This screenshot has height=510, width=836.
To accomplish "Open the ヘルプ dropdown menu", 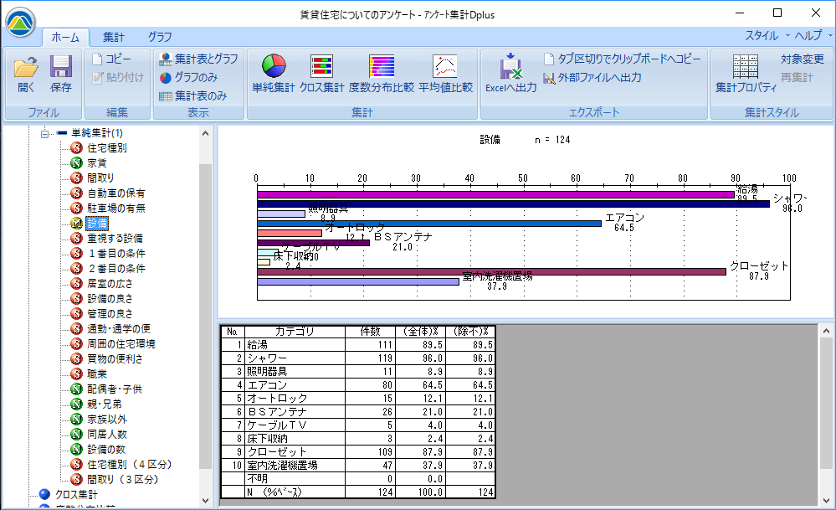I will pyautogui.click(x=812, y=36).
